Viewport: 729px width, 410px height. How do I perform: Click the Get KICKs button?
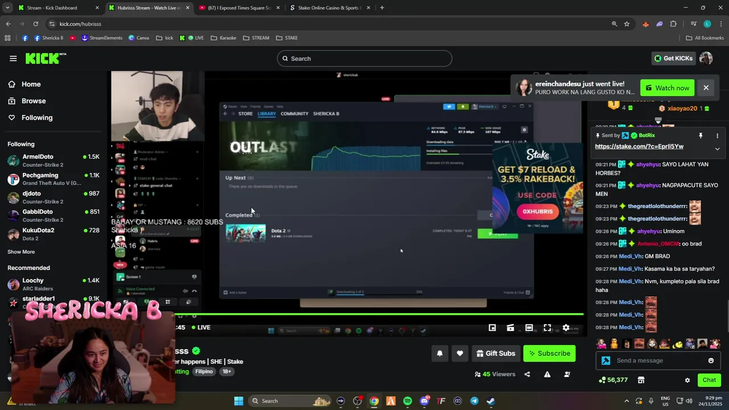(x=673, y=58)
